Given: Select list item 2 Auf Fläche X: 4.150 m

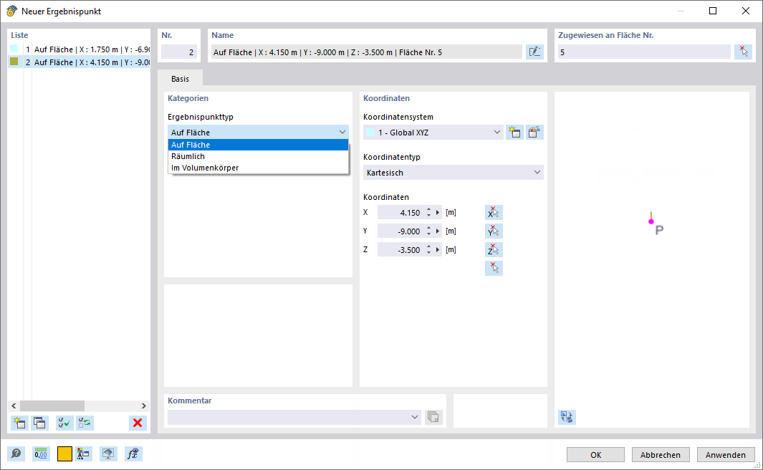Looking at the screenshot, I should (x=79, y=62).
